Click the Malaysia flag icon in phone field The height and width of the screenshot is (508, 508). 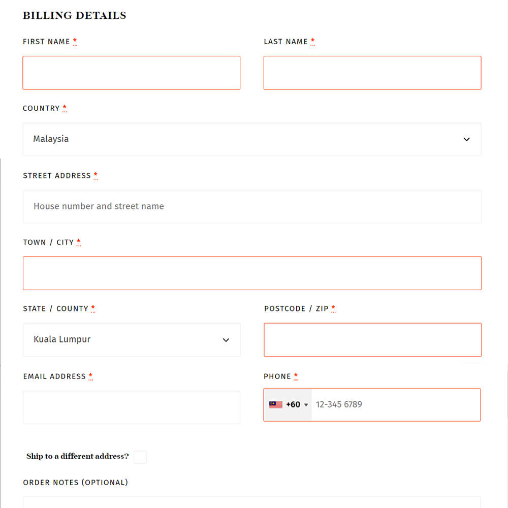coord(275,404)
